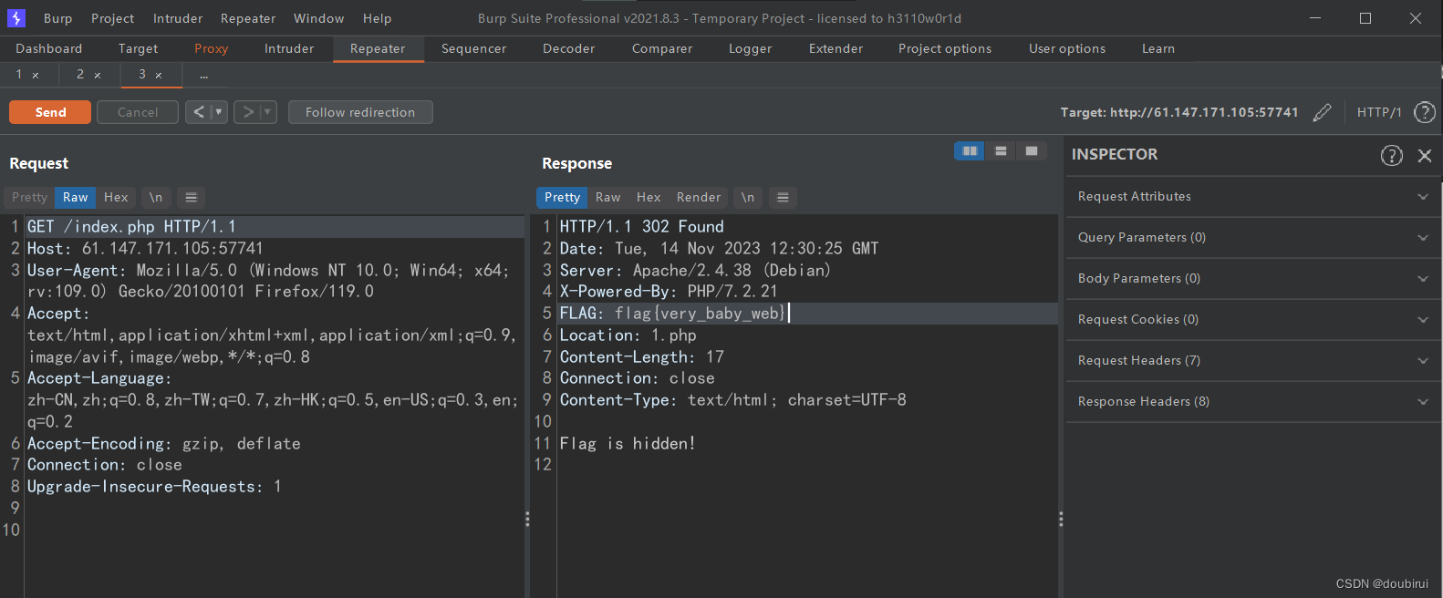
Task: Click the Location: 1.php response line
Action: coord(628,335)
